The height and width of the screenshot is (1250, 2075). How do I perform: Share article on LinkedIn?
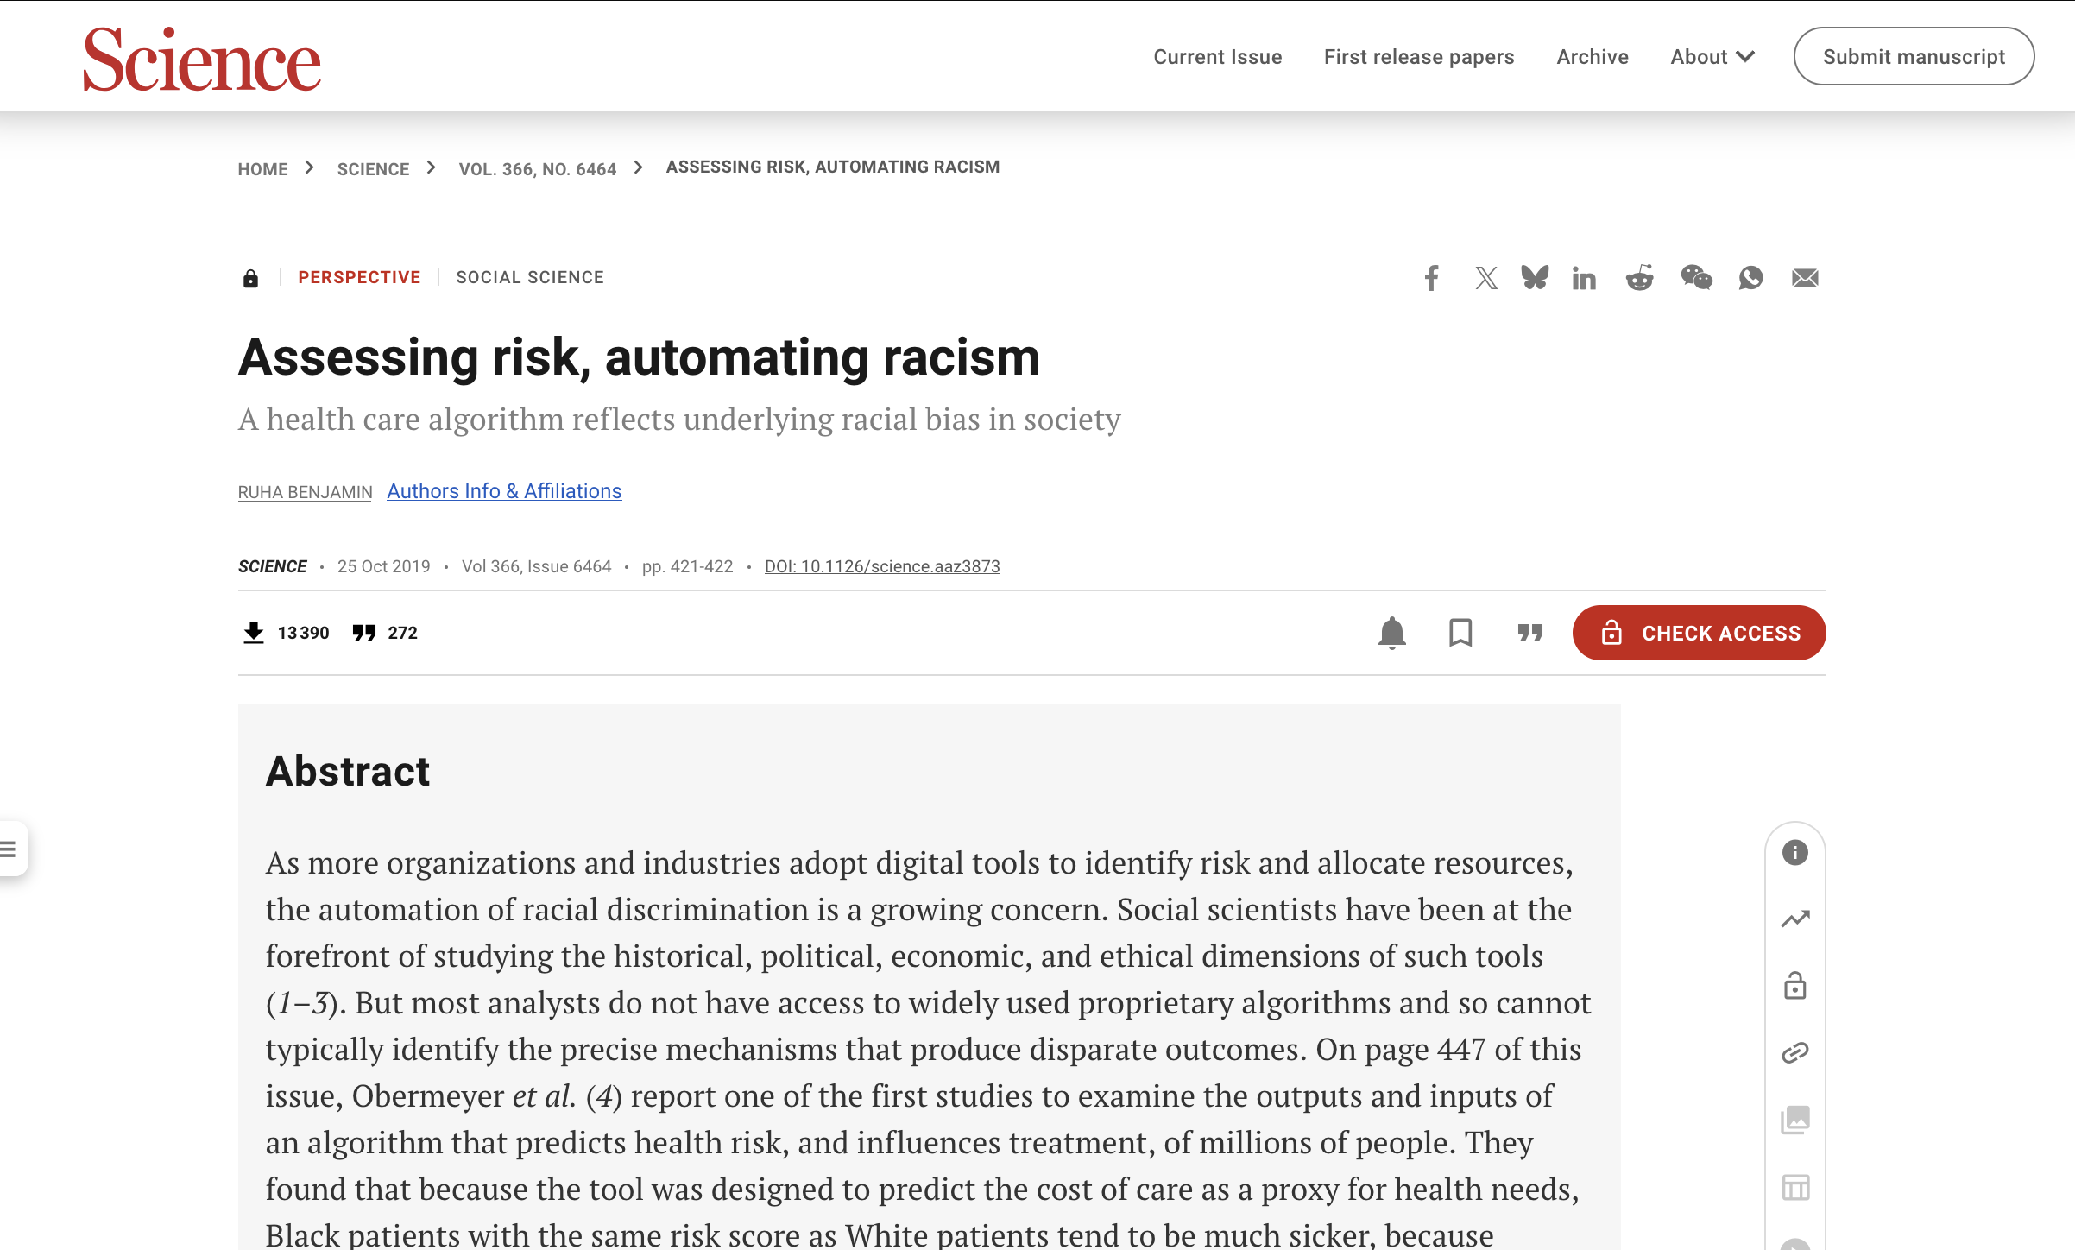point(1584,278)
